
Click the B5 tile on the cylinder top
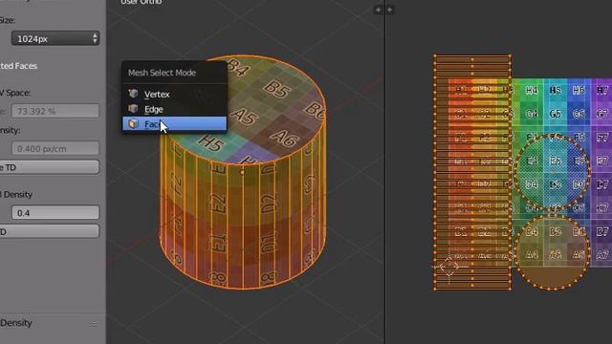tap(276, 89)
